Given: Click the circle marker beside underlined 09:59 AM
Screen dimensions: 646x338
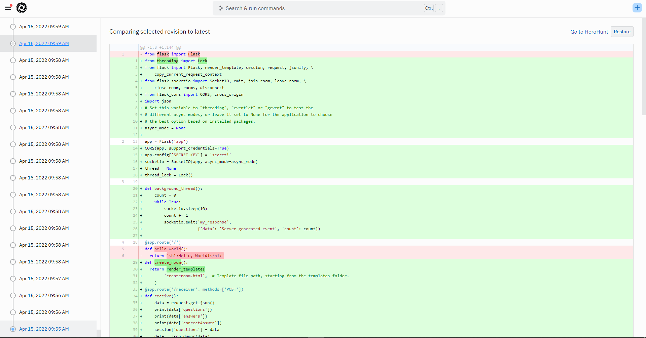Looking at the screenshot, I should point(13,43).
